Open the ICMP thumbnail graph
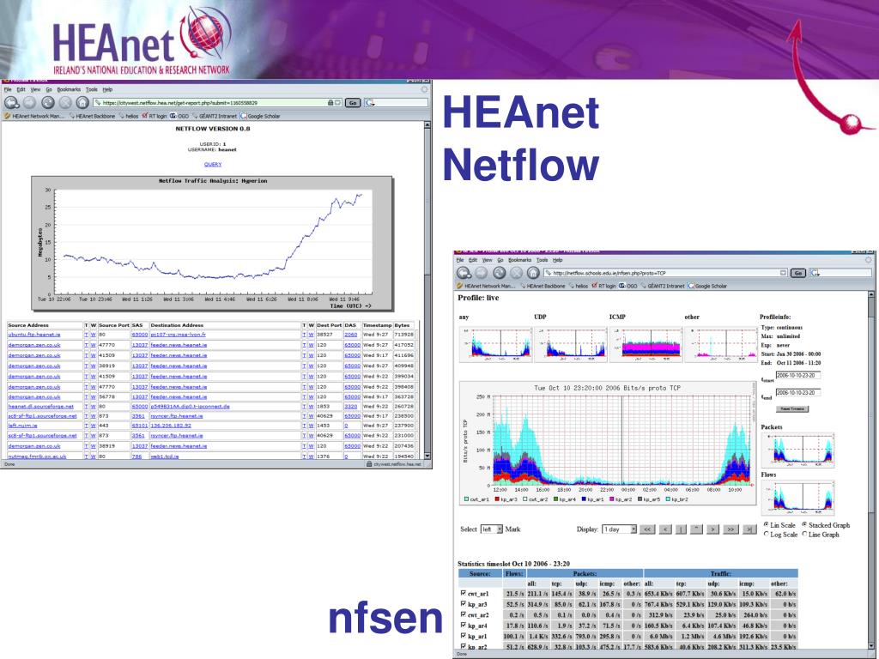The width and height of the screenshot is (879, 659). pos(646,345)
